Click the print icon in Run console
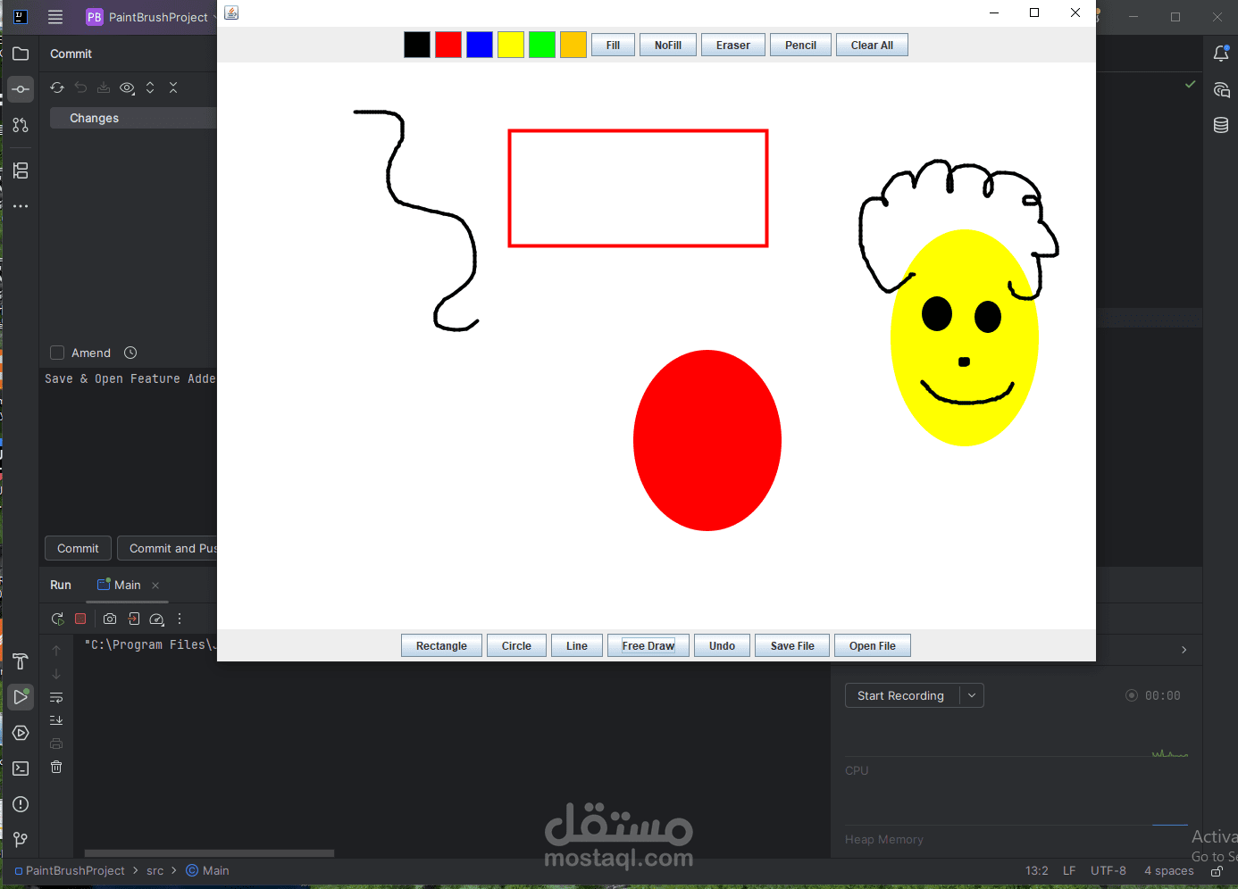The width and height of the screenshot is (1238, 889). click(56, 744)
